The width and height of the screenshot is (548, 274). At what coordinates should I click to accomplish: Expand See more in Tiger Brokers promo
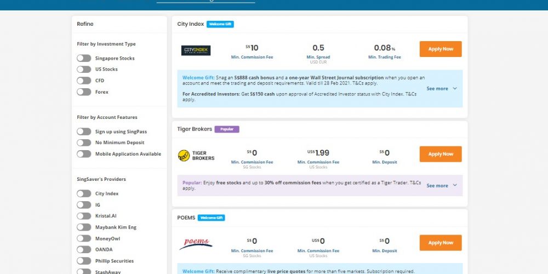pyautogui.click(x=442, y=186)
